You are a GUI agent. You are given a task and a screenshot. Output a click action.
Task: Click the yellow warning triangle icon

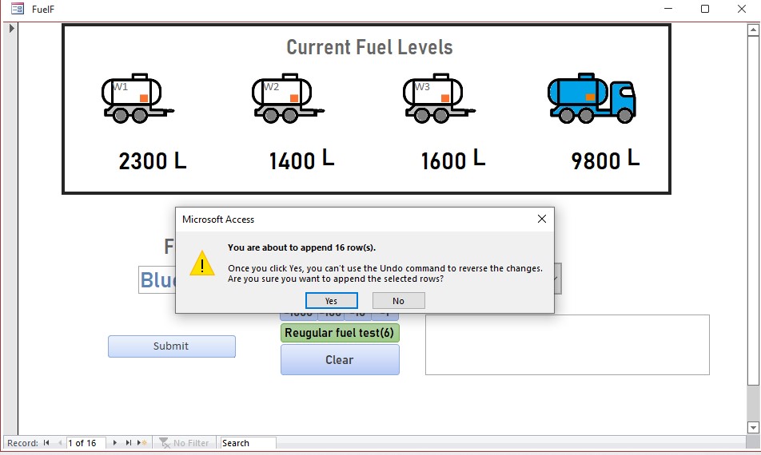(x=202, y=263)
